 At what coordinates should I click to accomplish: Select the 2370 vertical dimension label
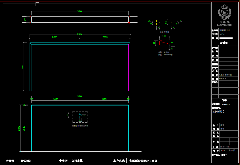19,128
